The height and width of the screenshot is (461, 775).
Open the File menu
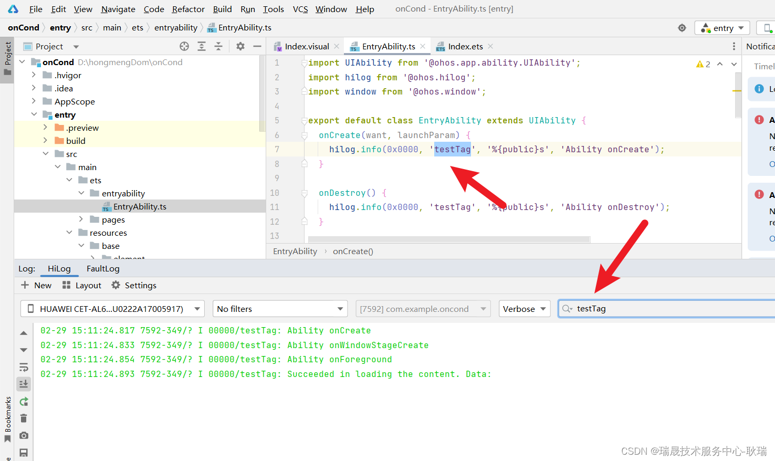[x=36, y=9]
